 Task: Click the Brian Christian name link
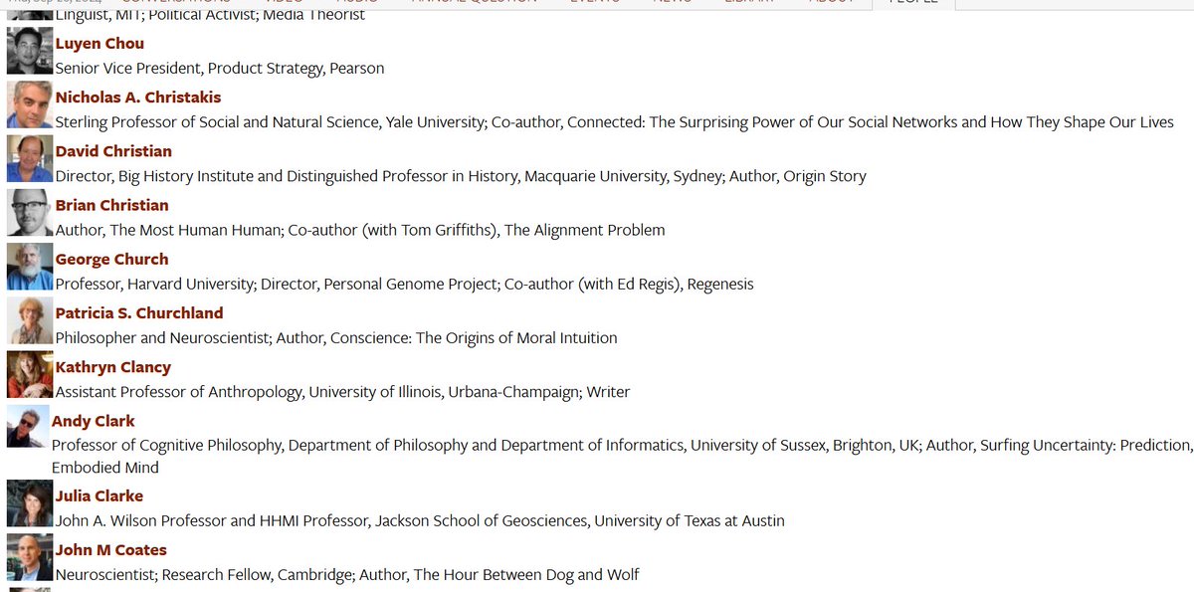(111, 205)
